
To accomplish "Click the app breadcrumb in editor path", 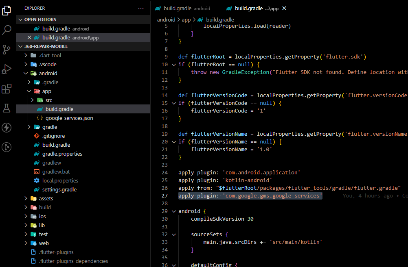I will [186, 20].
